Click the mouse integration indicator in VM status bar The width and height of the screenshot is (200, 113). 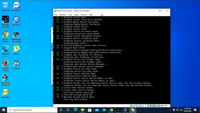(156, 106)
